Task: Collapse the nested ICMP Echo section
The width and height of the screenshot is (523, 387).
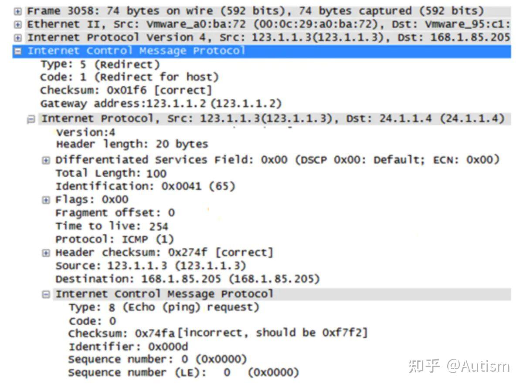Action: (46, 295)
